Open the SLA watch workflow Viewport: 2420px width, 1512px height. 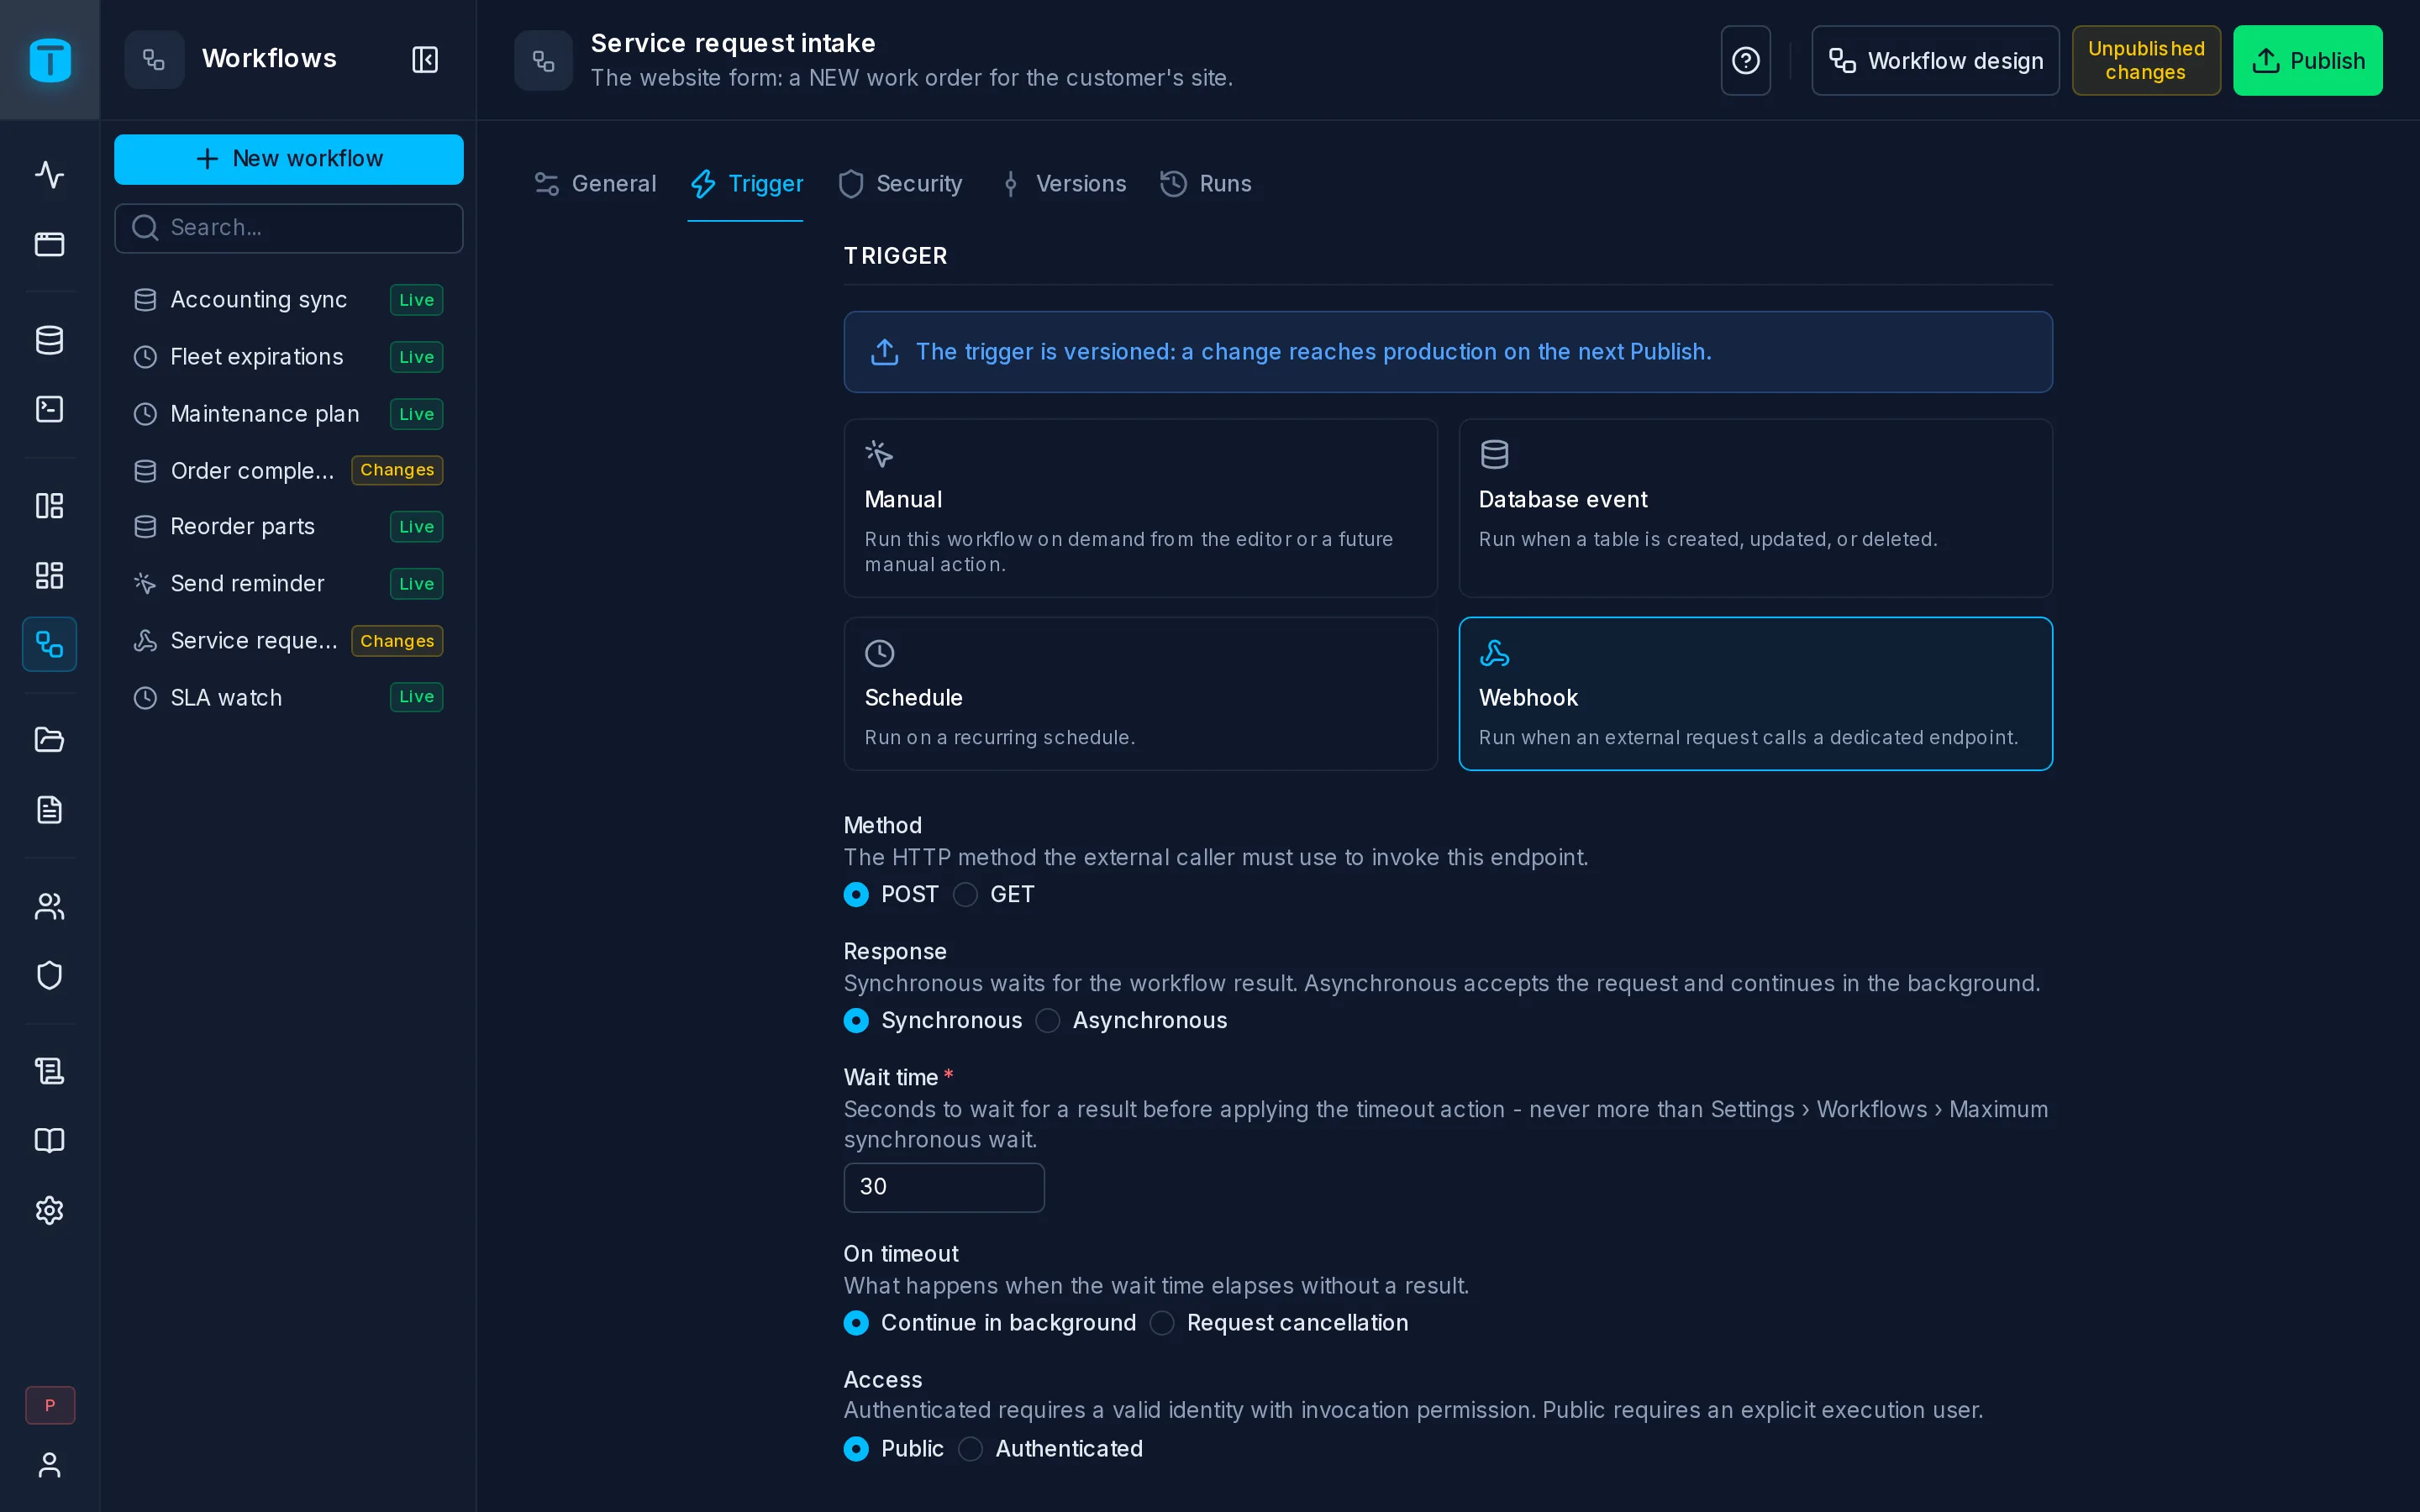coord(288,697)
